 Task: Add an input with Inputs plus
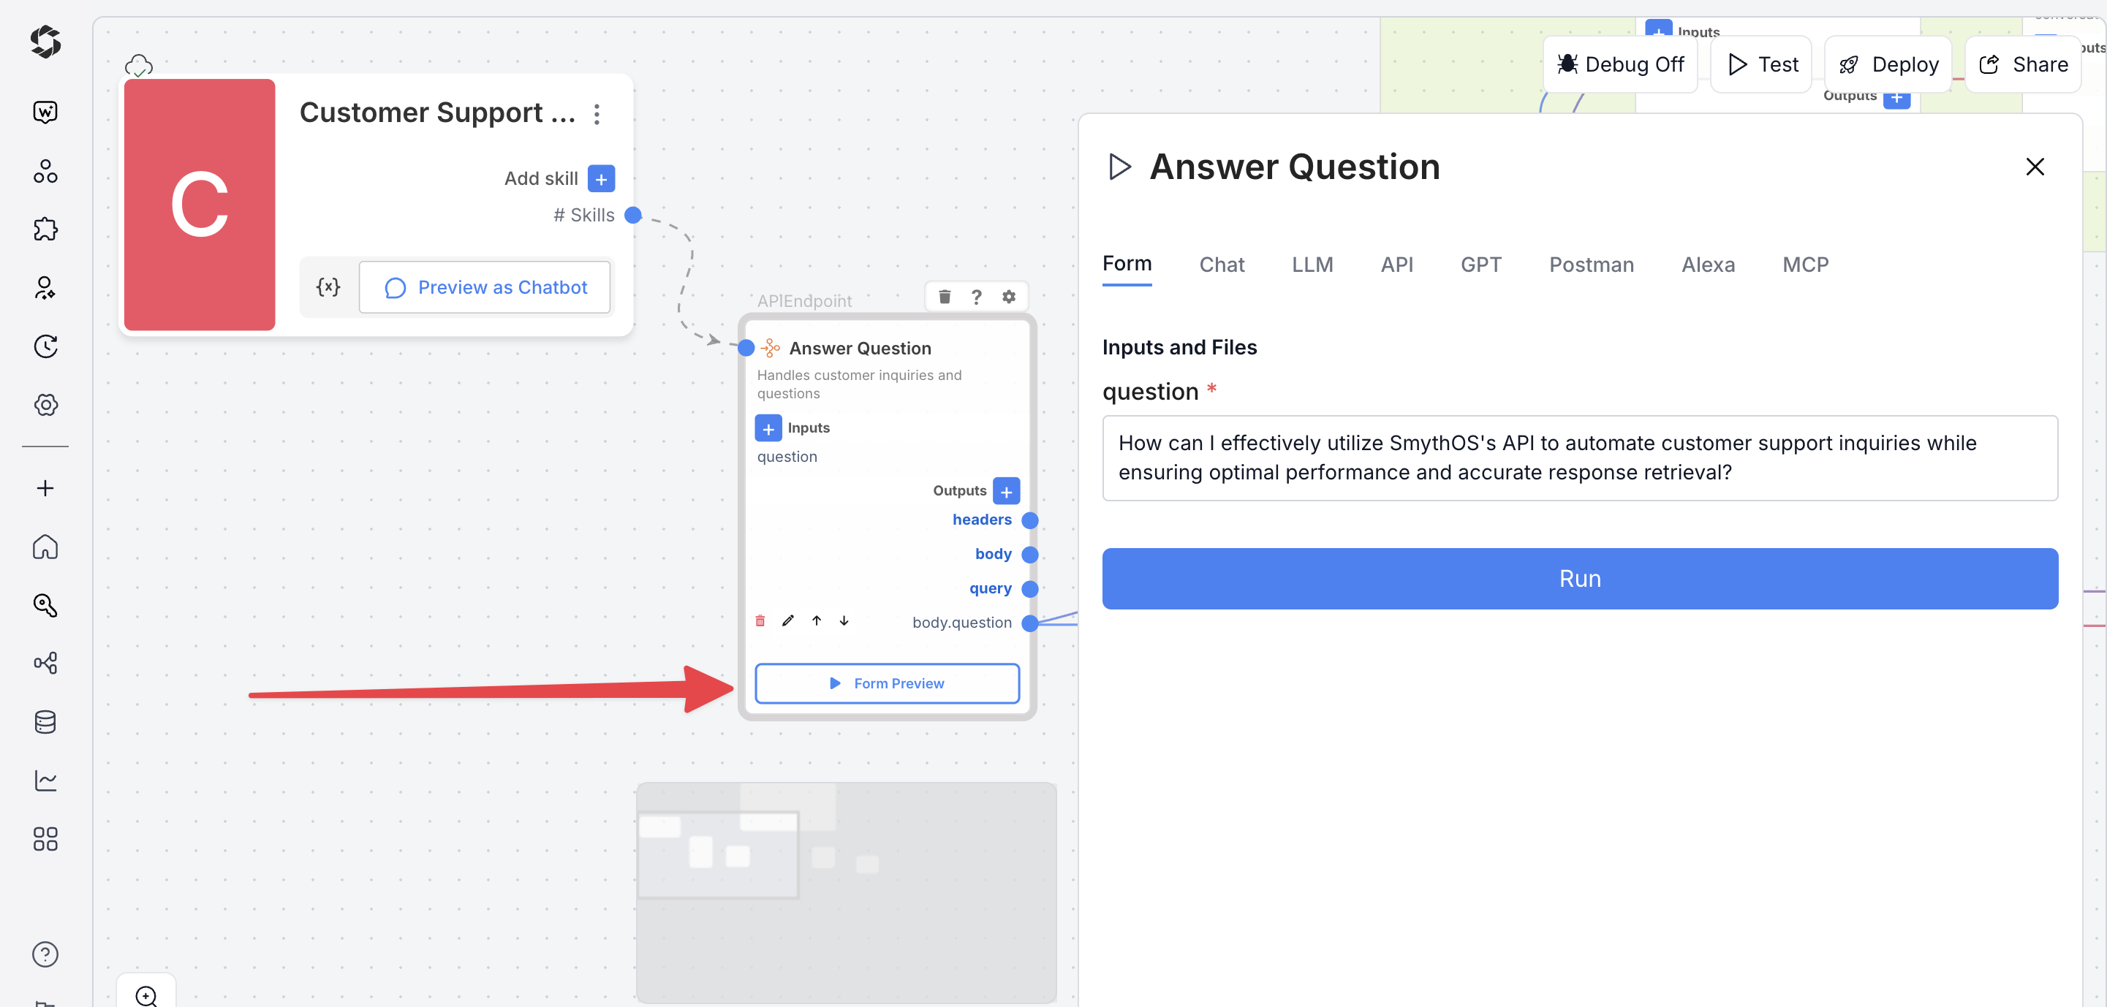(768, 428)
